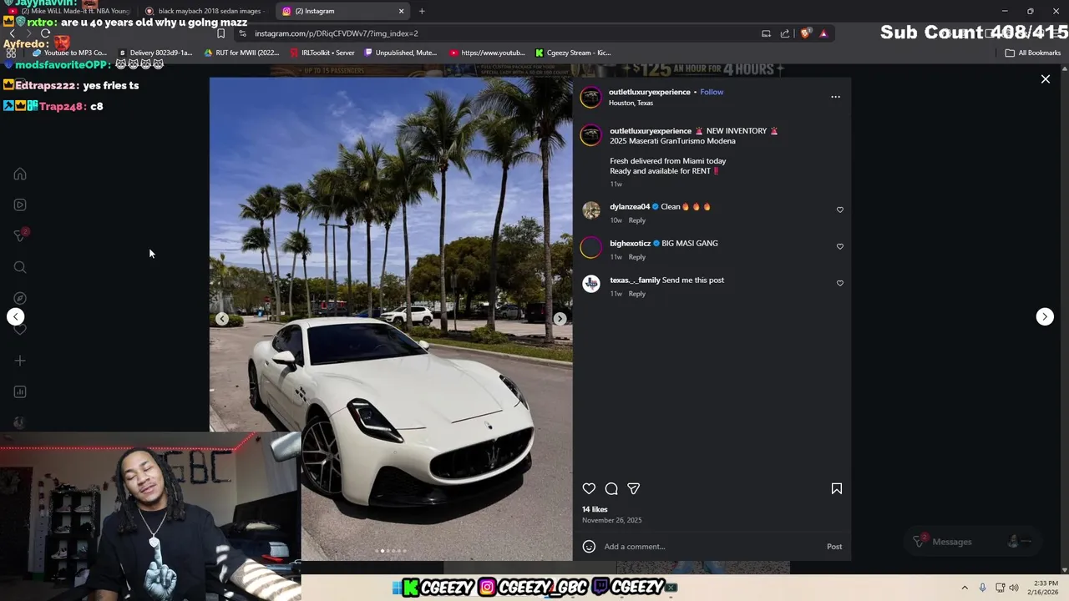Viewport: 1069px width, 601px height.
Task: Go to the next post arrow
Action: (x=1045, y=316)
